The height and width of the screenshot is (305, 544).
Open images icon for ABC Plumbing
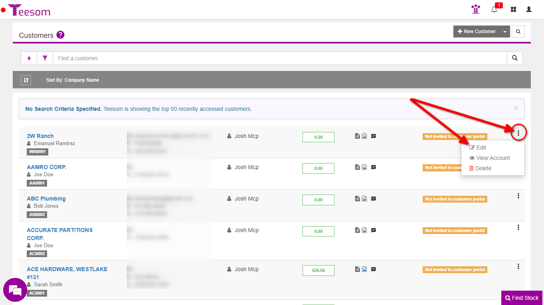pyautogui.click(x=364, y=199)
